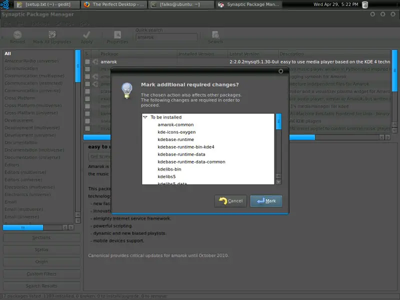Select Email (multiverse) category
Screen dimensions: 400x300
23,209
